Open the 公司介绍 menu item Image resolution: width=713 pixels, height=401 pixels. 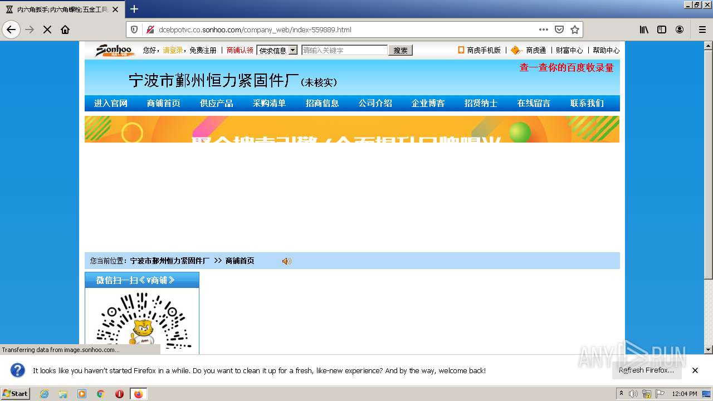375,103
